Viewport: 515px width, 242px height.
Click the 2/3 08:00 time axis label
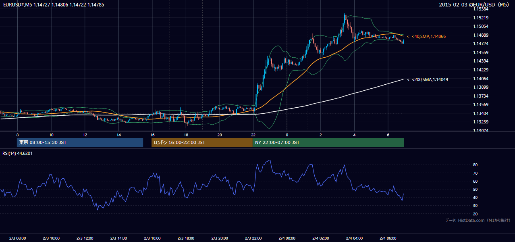pyautogui.click(x=17, y=238)
